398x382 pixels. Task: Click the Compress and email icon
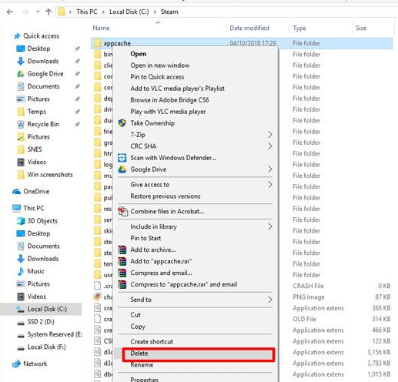tap(122, 273)
